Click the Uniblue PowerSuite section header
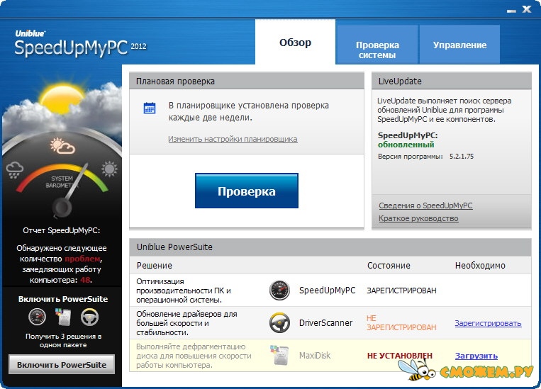This screenshot has width=541, height=389. click(330, 247)
